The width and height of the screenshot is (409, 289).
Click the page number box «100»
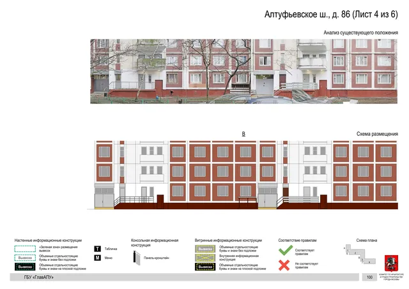(369, 278)
